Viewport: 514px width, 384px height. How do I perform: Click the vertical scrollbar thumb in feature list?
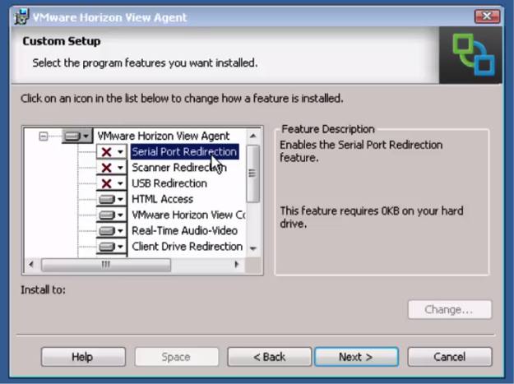pyautogui.click(x=252, y=173)
